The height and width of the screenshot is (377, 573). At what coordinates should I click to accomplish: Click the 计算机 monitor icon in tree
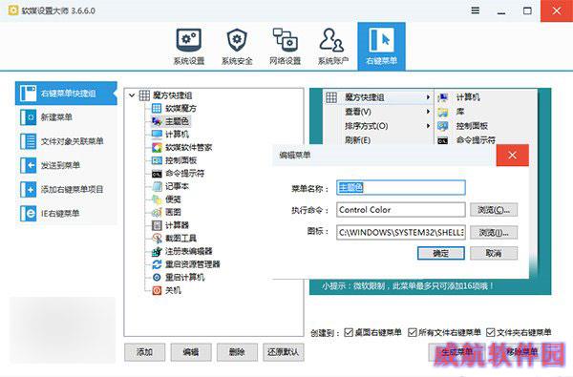point(157,134)
